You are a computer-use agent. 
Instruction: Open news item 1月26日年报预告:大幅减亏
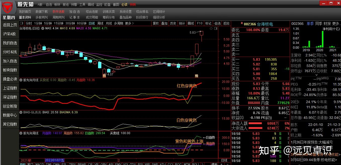coord(312,142)
